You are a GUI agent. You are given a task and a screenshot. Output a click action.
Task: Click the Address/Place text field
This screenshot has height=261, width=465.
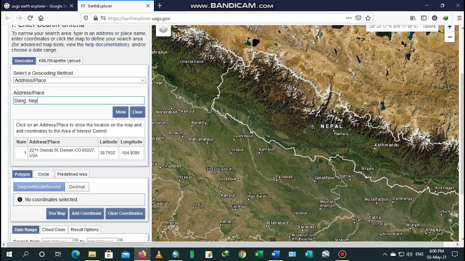coord(79,100)
